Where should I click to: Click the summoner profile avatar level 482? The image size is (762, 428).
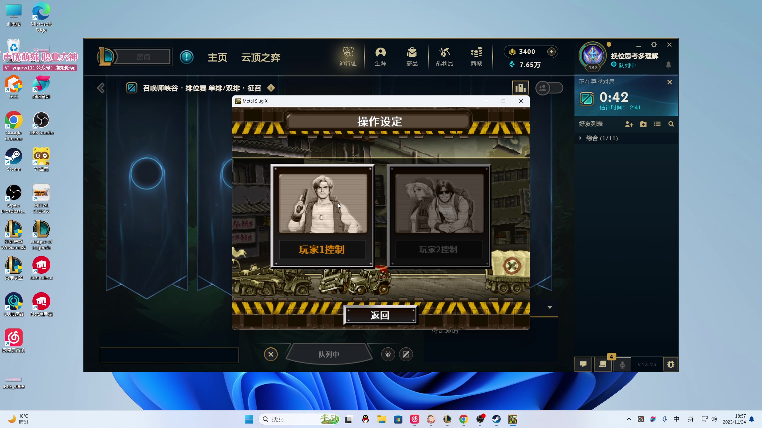(x=593, y=56)
